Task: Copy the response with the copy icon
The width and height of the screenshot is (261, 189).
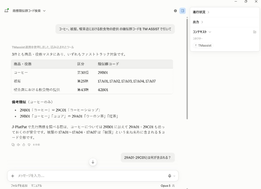Action: [13, 145]
